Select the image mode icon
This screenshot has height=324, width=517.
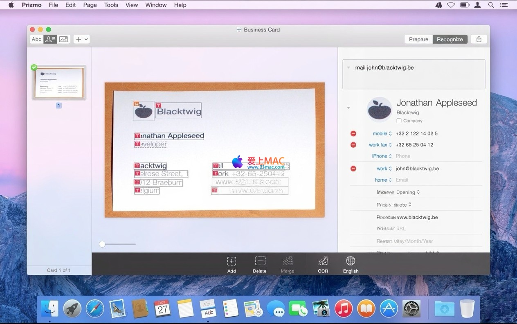click(63, 39)
